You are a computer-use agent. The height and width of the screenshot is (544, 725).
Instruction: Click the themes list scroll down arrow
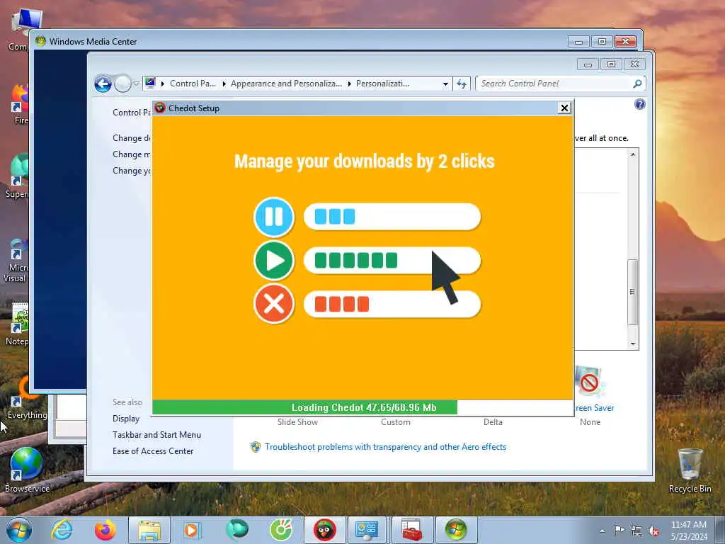pos(633,344)
